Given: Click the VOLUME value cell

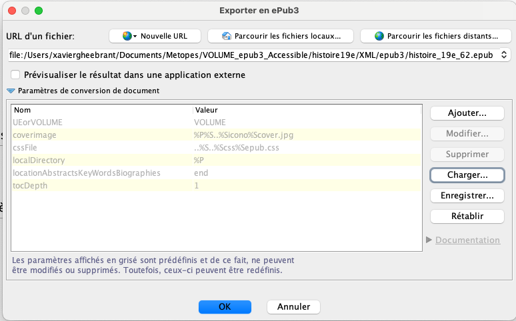Looking at the screenshot, I should point(307,123).
